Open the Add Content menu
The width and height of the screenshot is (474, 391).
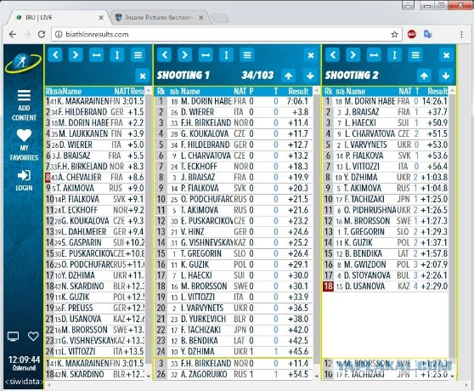[x=24, y=105]
